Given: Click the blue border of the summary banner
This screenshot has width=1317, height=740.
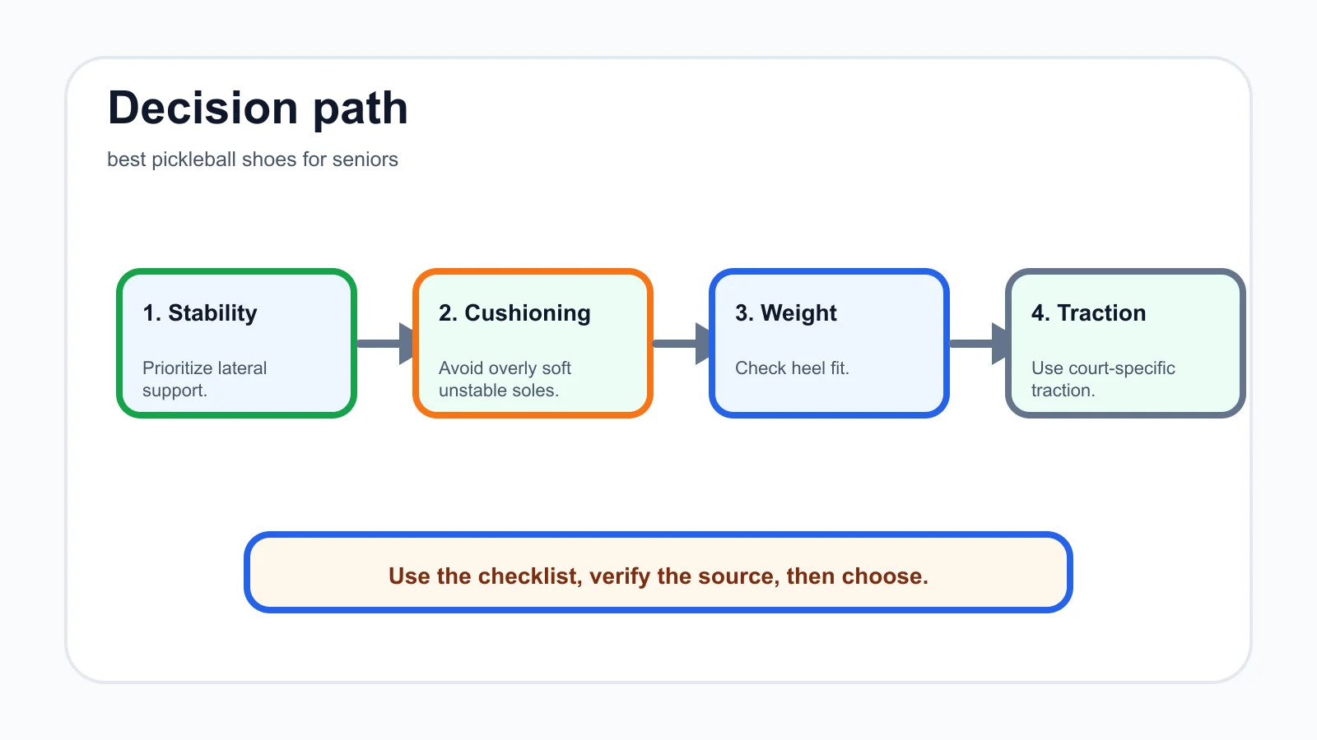Looking at the screenshot, I should [658, 534].
